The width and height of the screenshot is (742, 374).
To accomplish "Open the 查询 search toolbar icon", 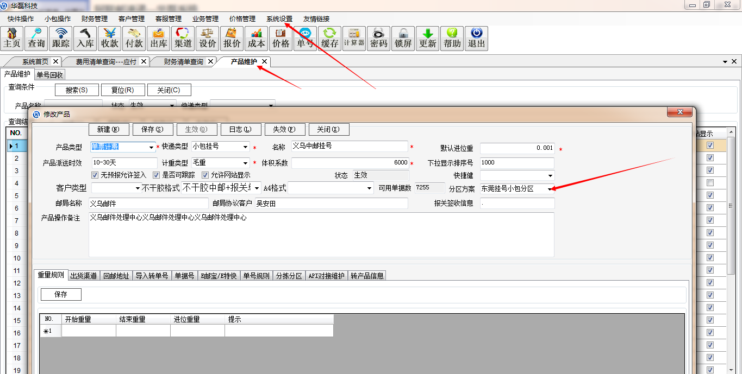I will pos(36,39).
